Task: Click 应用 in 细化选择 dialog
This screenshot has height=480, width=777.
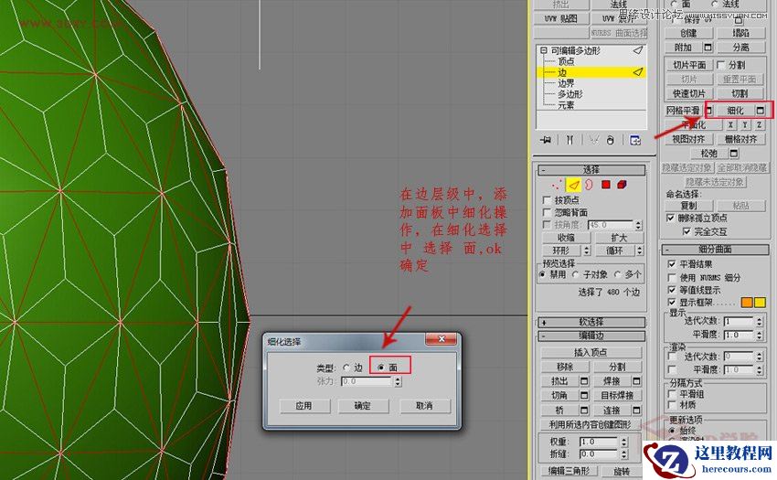Action: [x=304, y=406]
